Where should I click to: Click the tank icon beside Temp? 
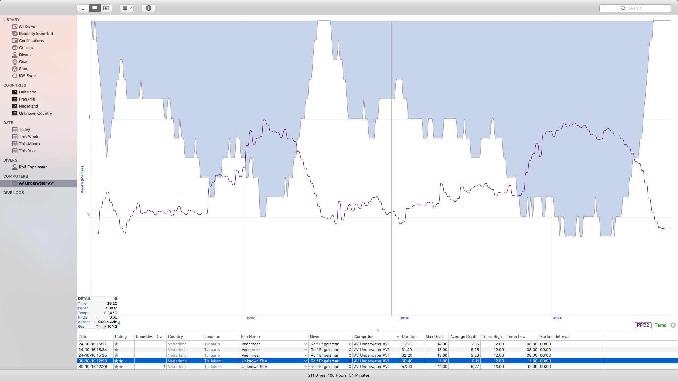tap(673, 325)
